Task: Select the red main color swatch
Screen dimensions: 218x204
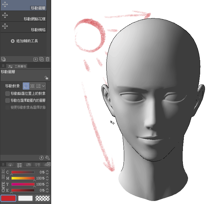Action: click(8, 198)
